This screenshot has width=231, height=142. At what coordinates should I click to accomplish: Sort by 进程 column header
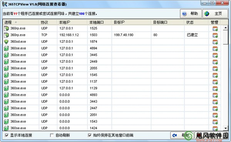tap(21, 22)
